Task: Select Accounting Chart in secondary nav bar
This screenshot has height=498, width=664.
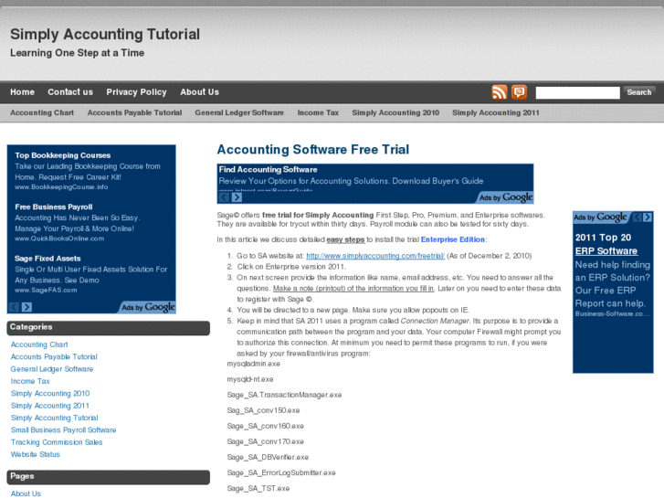Action: coord(42,112)
